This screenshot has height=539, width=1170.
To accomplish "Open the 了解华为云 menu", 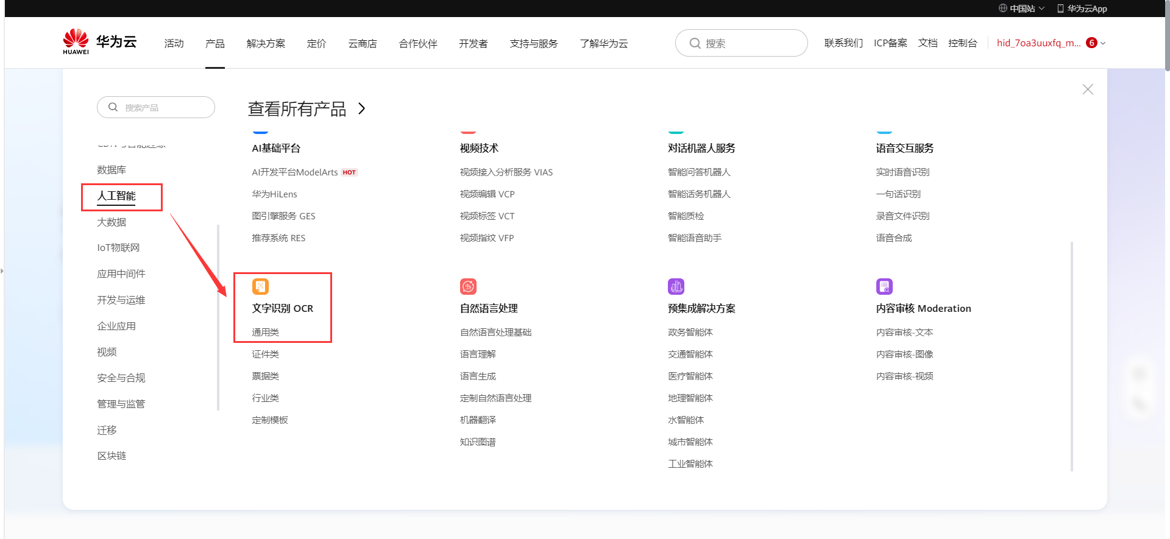I will point(604,43).
